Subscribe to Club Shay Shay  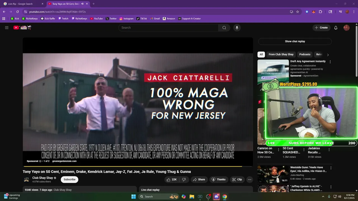(x=69, y=180)
